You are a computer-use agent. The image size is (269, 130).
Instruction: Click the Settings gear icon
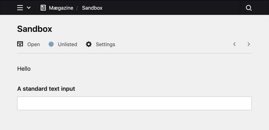click(89, 44)
